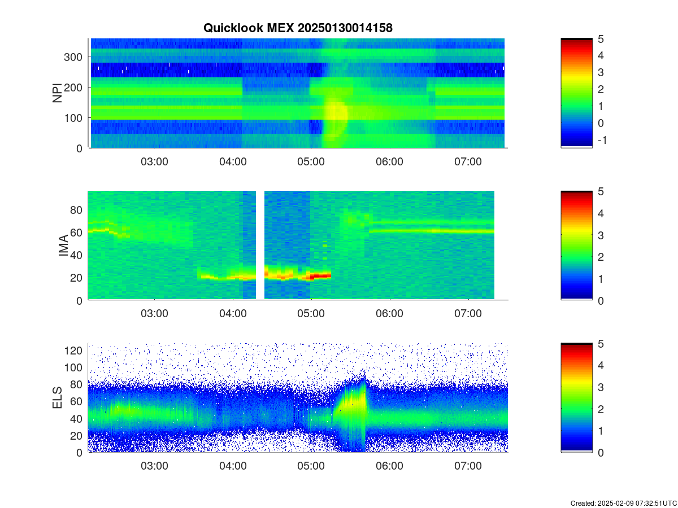Image resolution: width=678 pixels, height=508 pixels.
Task: Click the IMA spectrogram plot
Action: point(298,246)
